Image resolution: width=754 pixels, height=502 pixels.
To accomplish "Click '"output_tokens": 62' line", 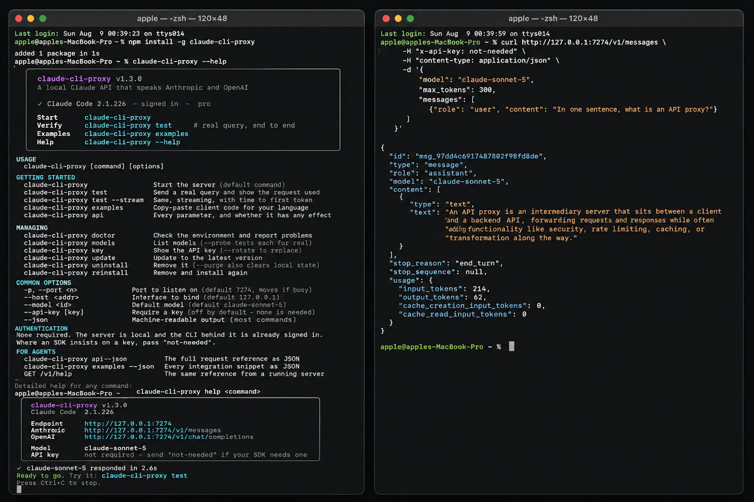I will [x=443, y=297].
